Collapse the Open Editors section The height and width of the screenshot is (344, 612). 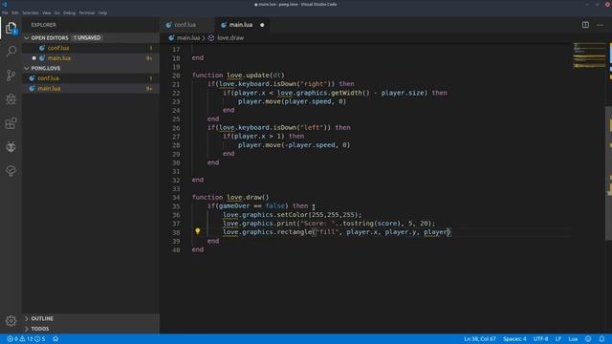tap(91, 38)
